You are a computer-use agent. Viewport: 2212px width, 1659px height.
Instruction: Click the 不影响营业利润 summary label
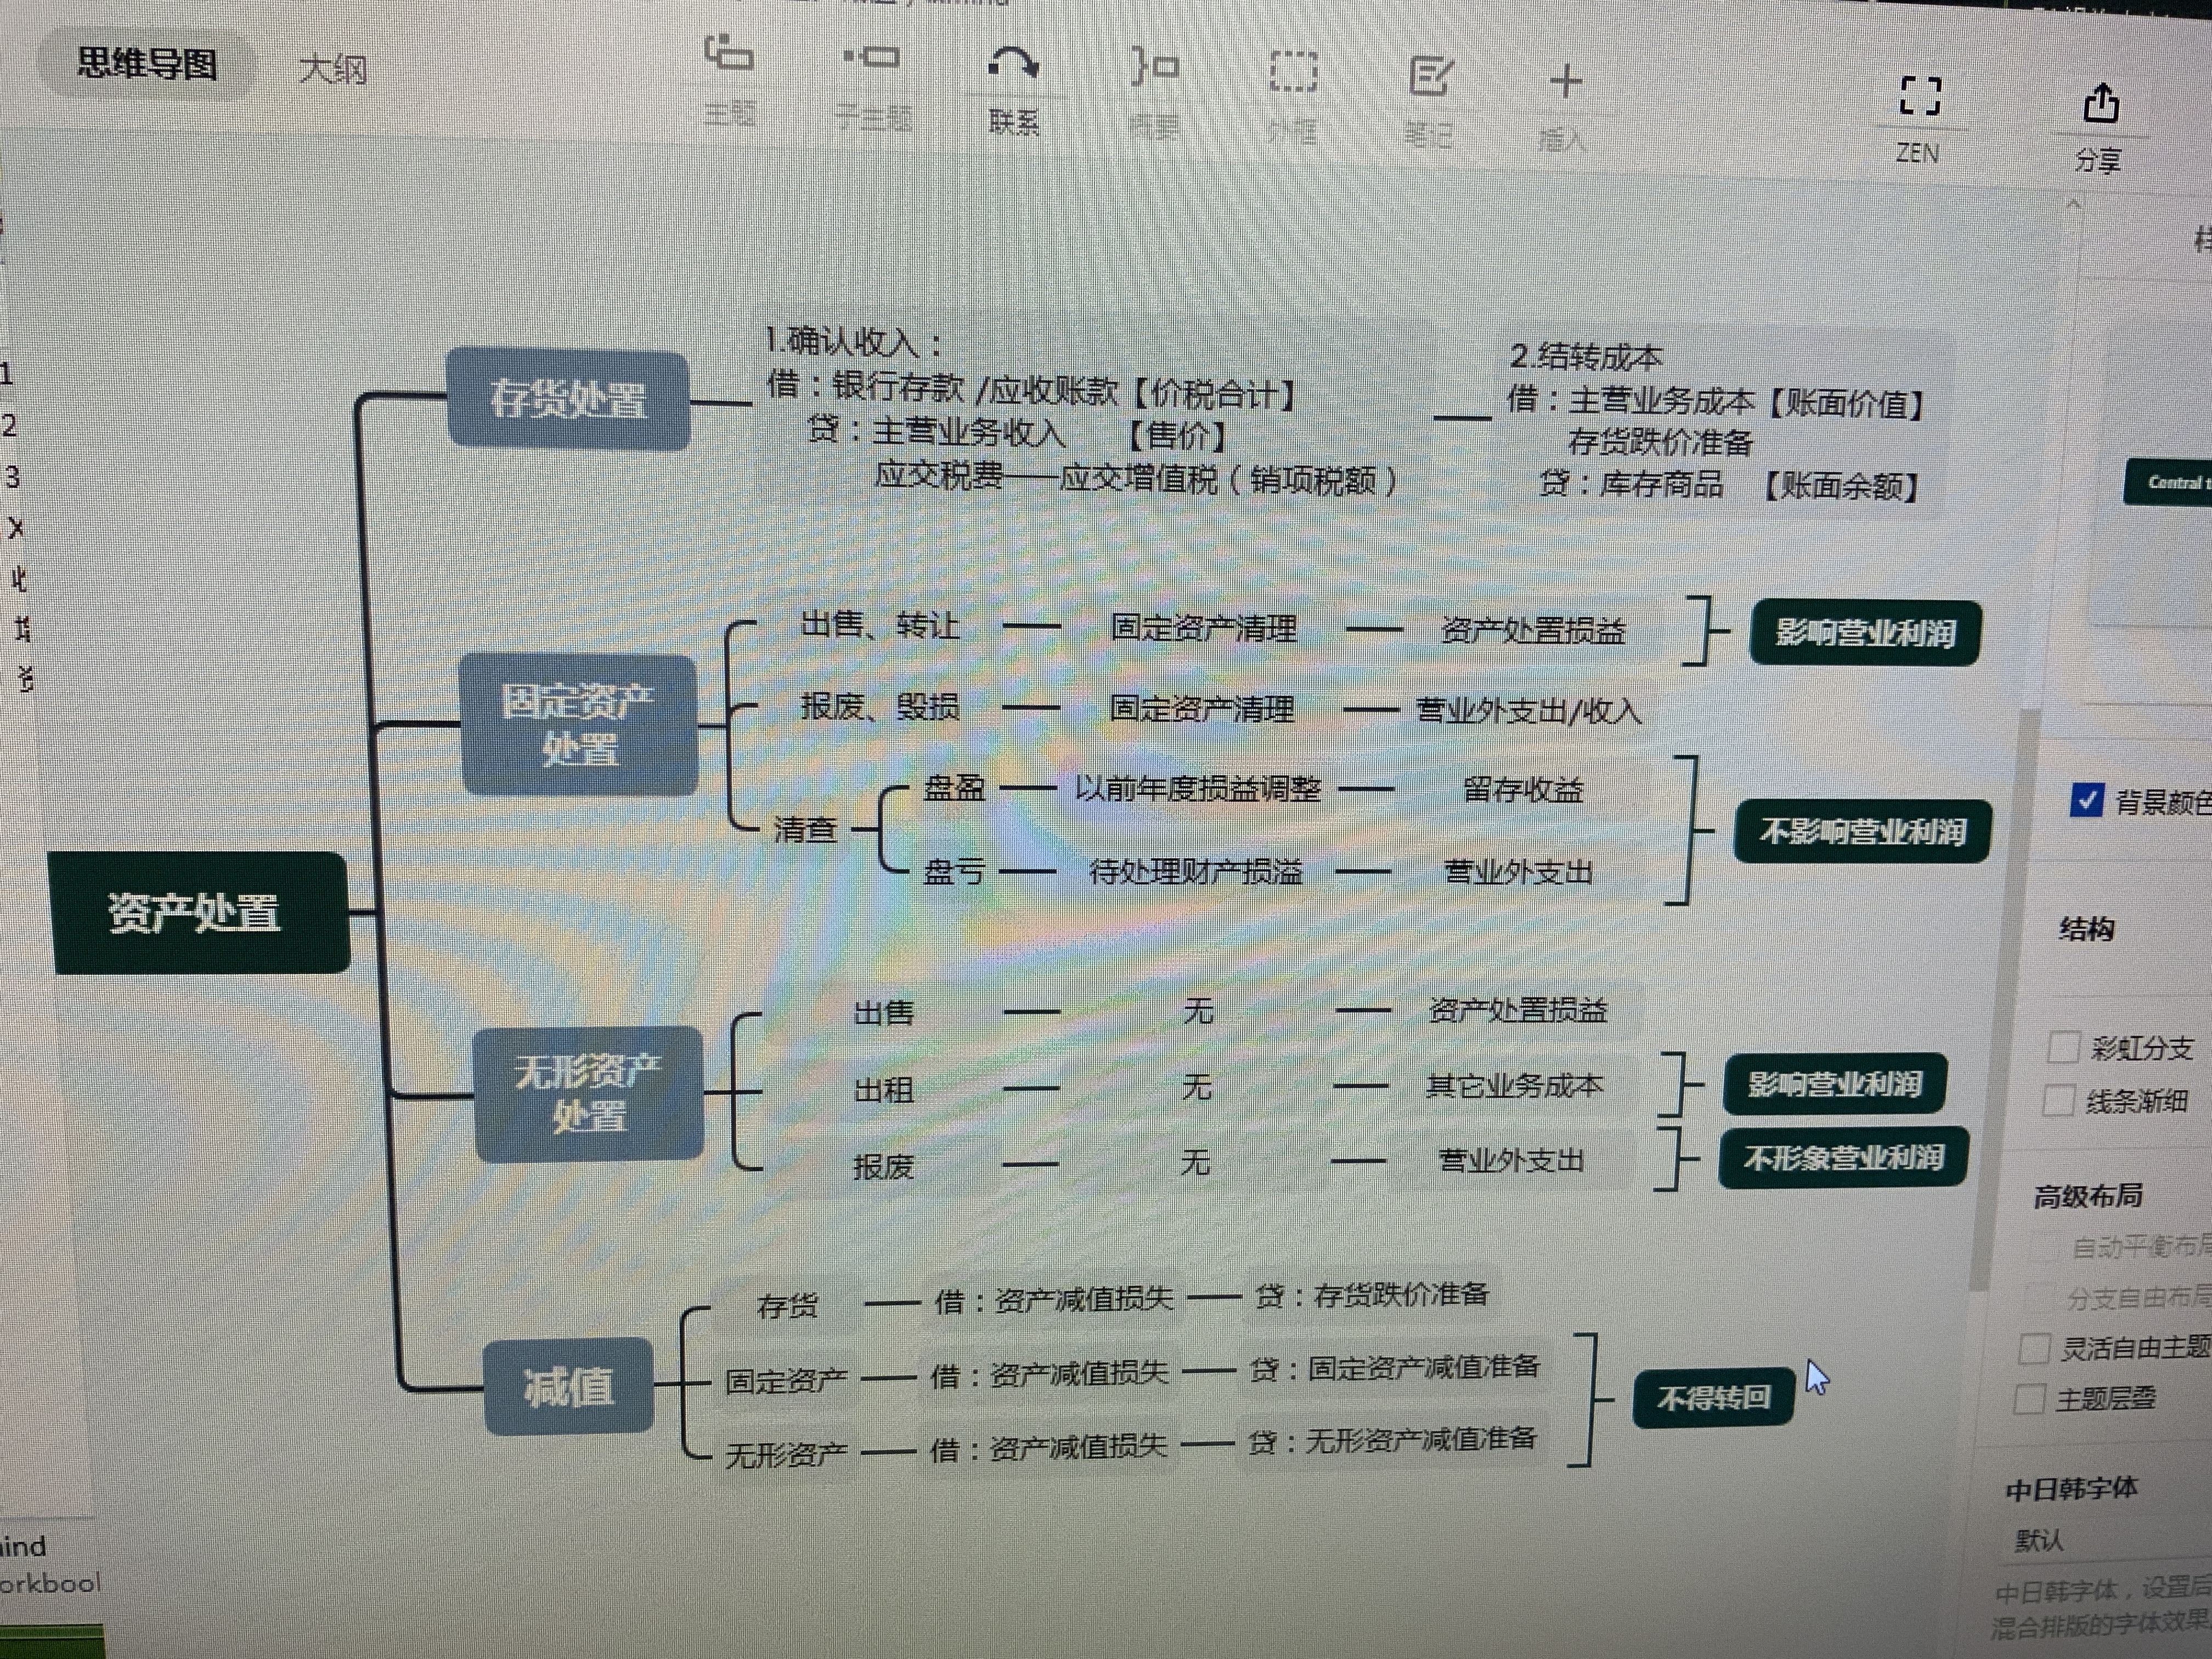pyautogui.click(x=1862, y=831)
